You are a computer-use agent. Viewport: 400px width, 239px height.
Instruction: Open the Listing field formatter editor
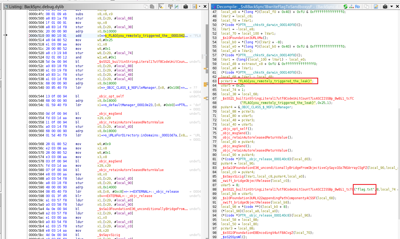[170, 6]
